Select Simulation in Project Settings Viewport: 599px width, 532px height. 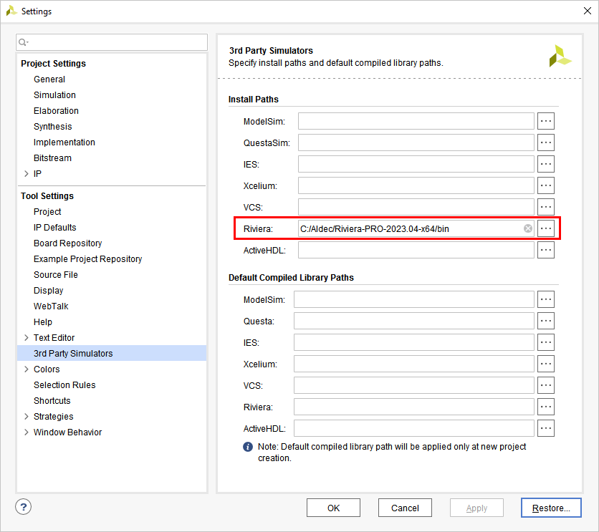coord(54,95)
